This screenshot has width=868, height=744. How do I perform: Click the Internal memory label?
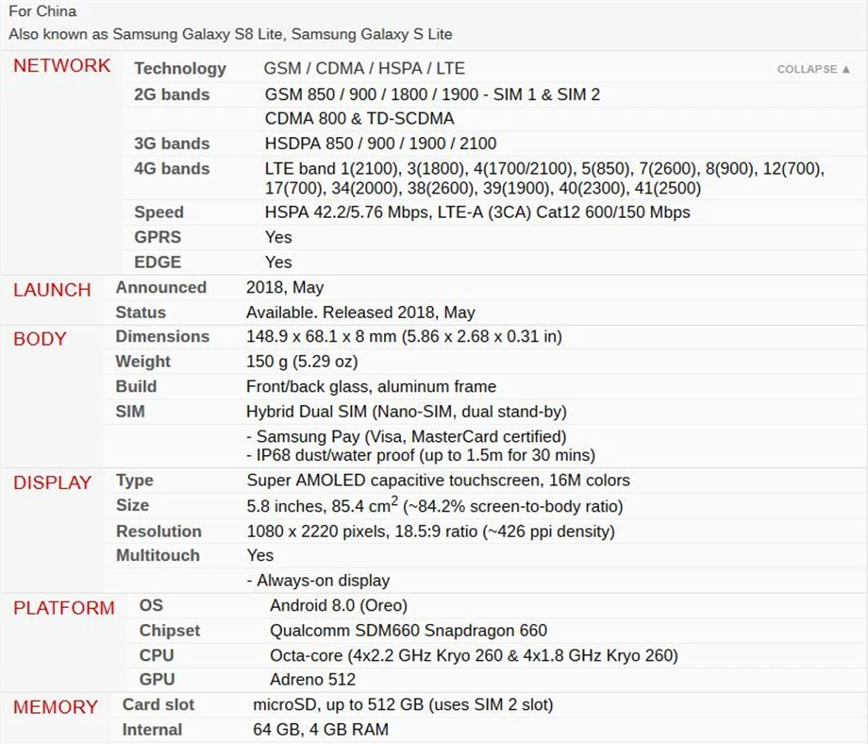tap(152, 730)
